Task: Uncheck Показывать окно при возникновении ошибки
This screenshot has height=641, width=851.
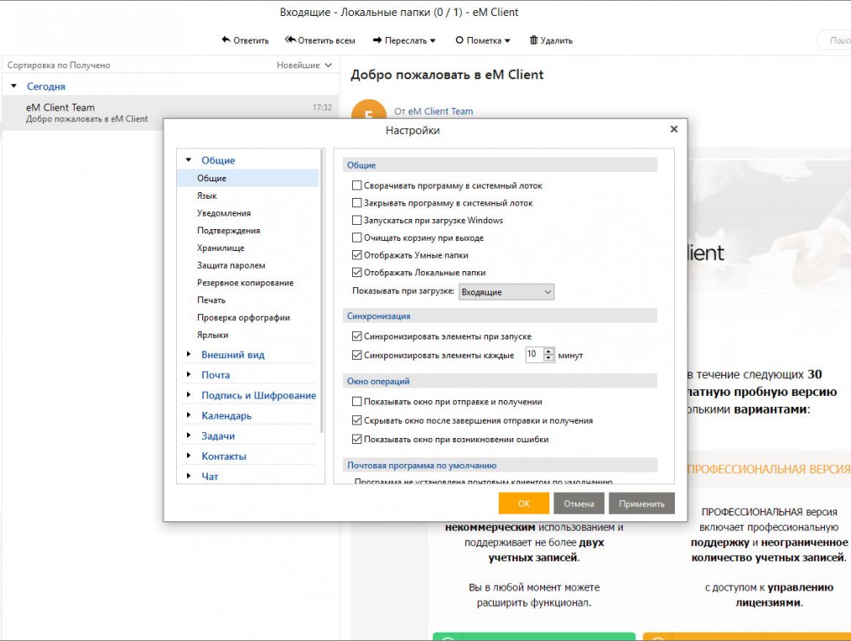Action: (356, 440)
